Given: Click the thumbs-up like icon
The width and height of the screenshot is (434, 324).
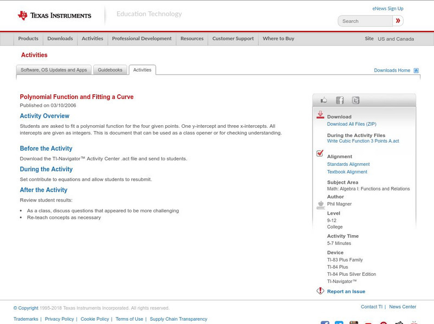Looking at the screenshot, I should click(324, 100).
